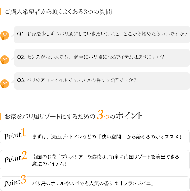Click the ご購入希望者から頂くよくある3つの質問 heading
The image size is (190, 191).
(x=58, y=12)
